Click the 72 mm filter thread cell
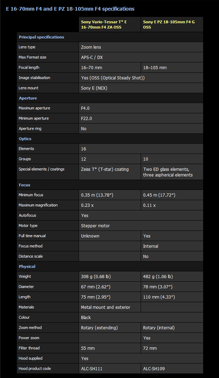Screen dimensions: 219x378 pos(172,348)
